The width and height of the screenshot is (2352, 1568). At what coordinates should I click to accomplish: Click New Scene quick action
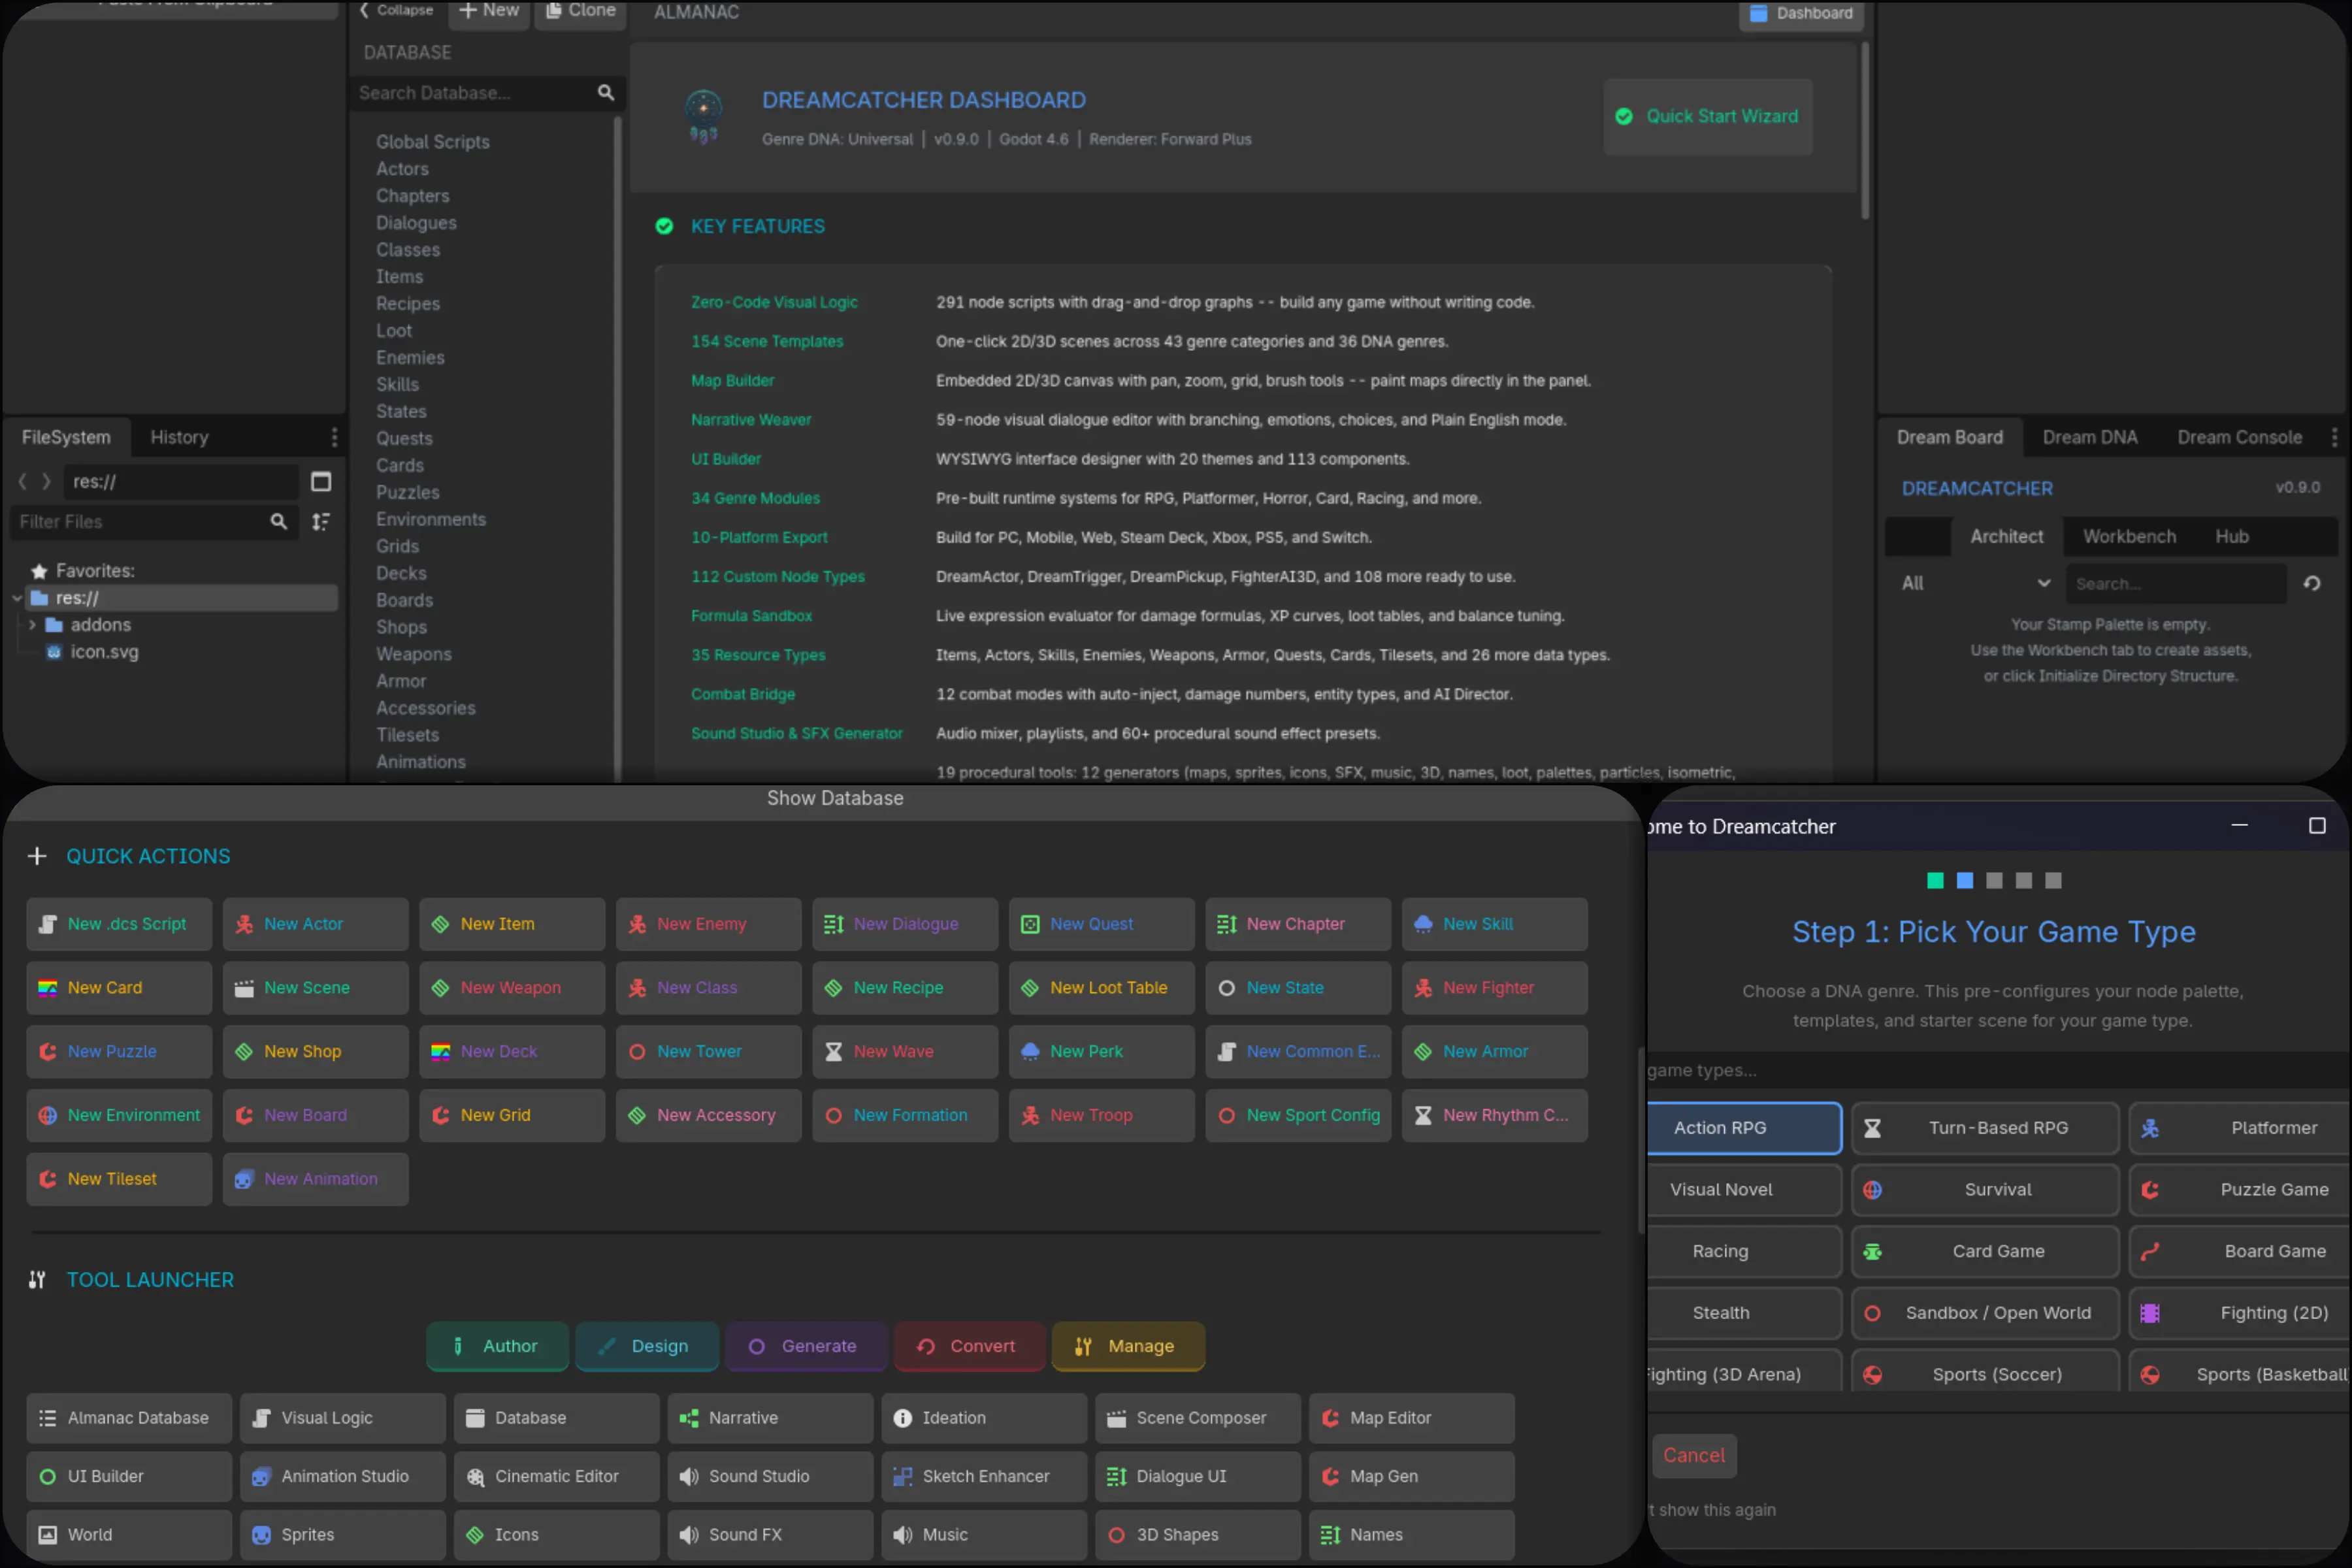(316, 988)
